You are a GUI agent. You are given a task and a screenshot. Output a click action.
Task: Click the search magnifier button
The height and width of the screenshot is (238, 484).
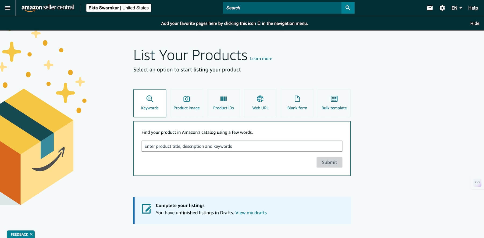(x=348, y=8)
